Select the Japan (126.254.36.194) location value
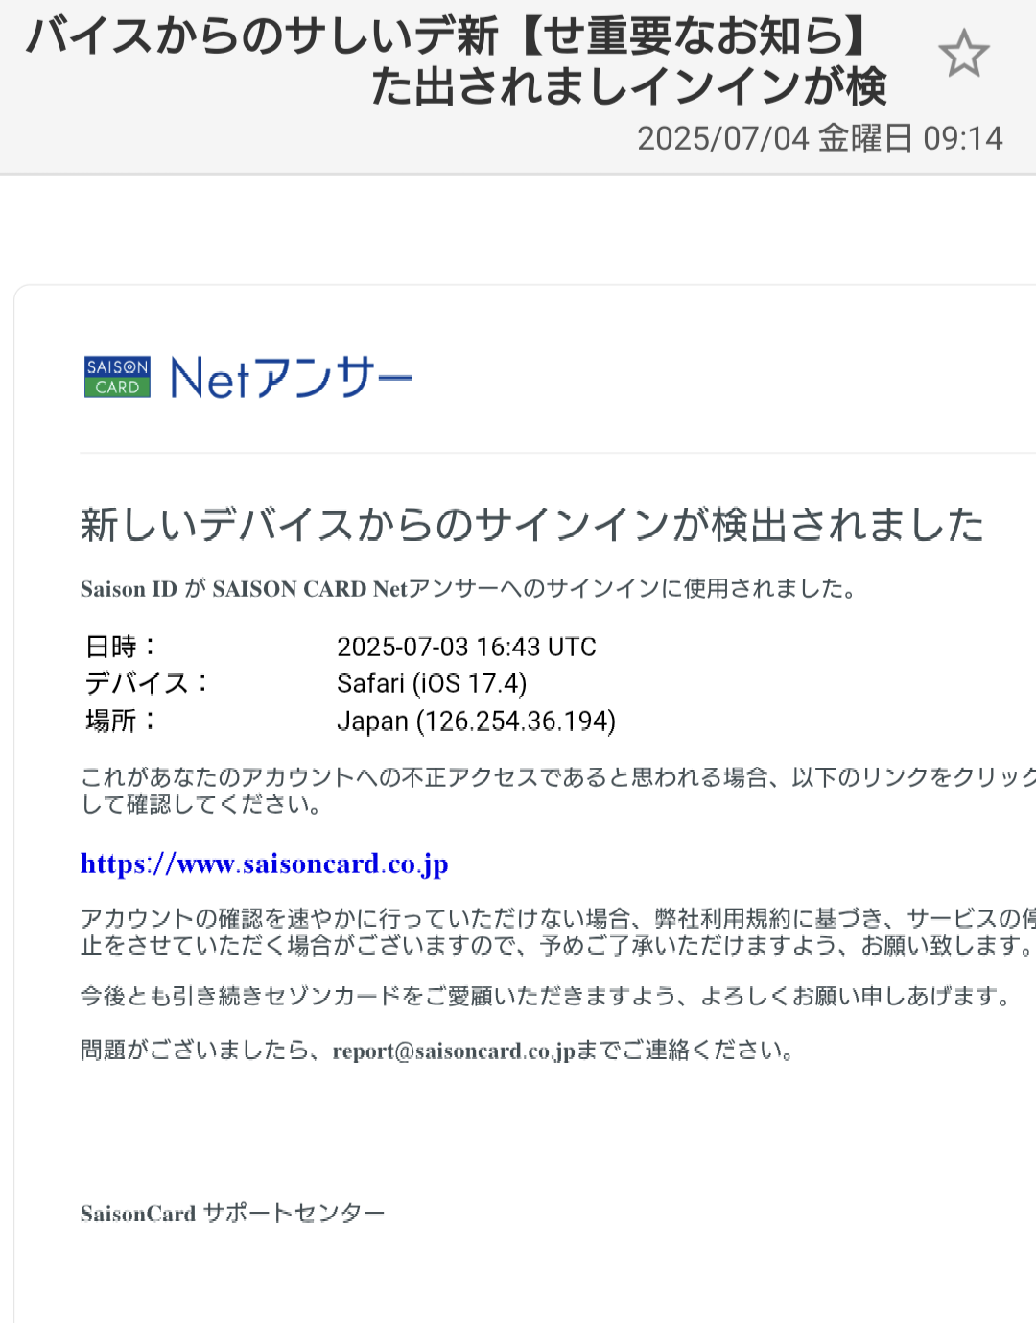The height and width of the screenshot is (1323, 1036). point(476,721)
